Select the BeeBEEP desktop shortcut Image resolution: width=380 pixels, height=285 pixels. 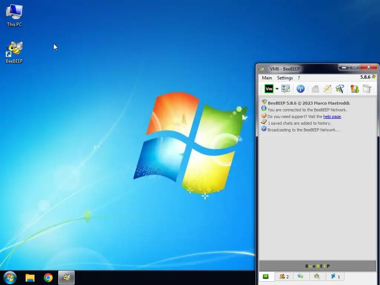coord(14,52)
